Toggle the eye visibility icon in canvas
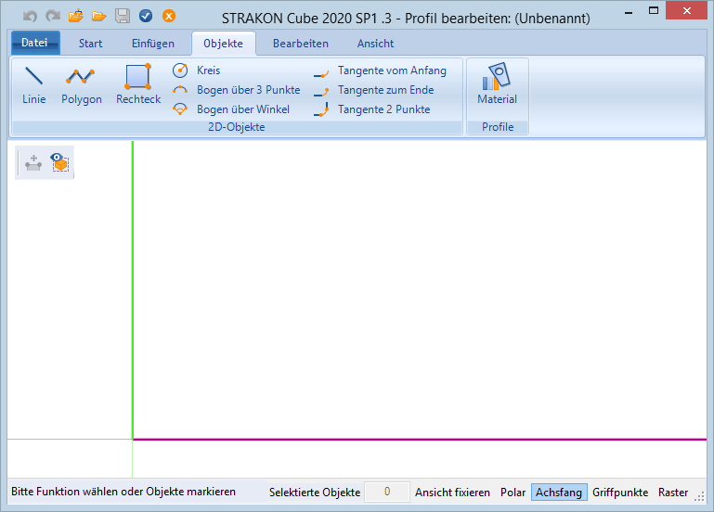The width and height of the screenshot is (714, 512). click(60, 162)
